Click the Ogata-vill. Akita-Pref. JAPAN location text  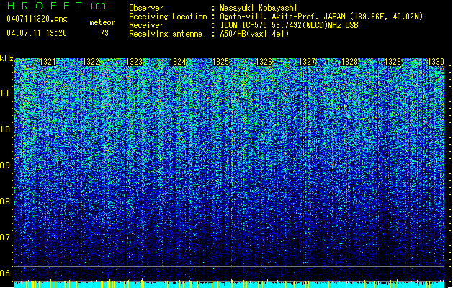321,17
